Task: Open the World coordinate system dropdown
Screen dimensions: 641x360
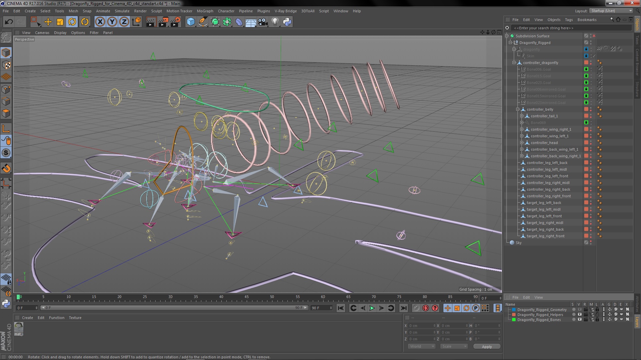Action: (421, 346)
